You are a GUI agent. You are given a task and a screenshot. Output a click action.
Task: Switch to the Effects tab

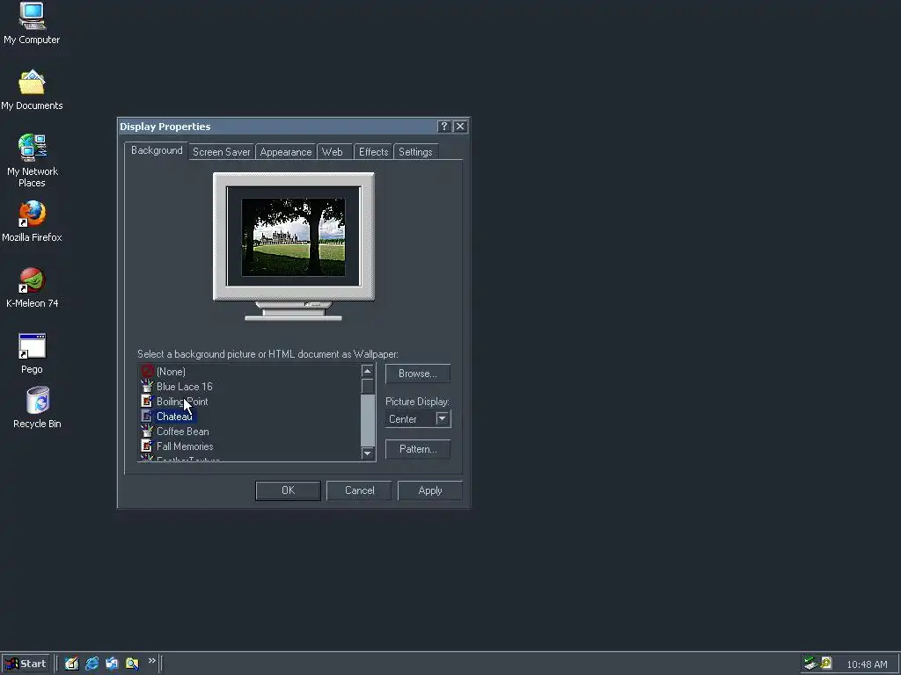coord(373,152)
